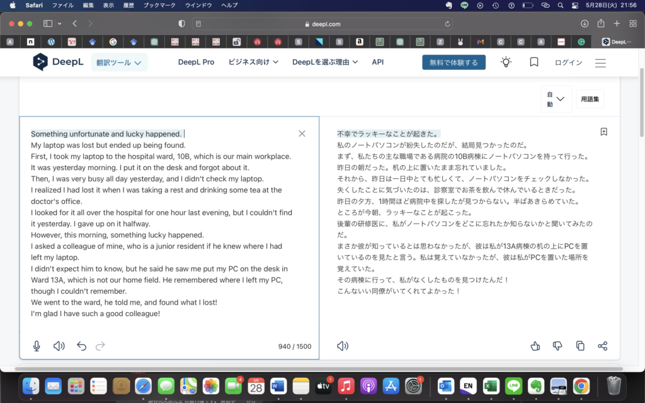Toggle dark mode with the lamp icon
The width and height of the screenshot is (645, 403).
coord(506,62)
